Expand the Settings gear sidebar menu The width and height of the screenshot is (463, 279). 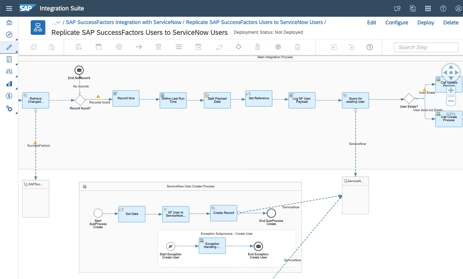pos(9,109)
